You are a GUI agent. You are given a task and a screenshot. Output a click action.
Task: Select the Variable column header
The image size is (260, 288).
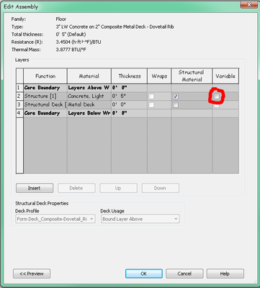[x=225, y=76]
